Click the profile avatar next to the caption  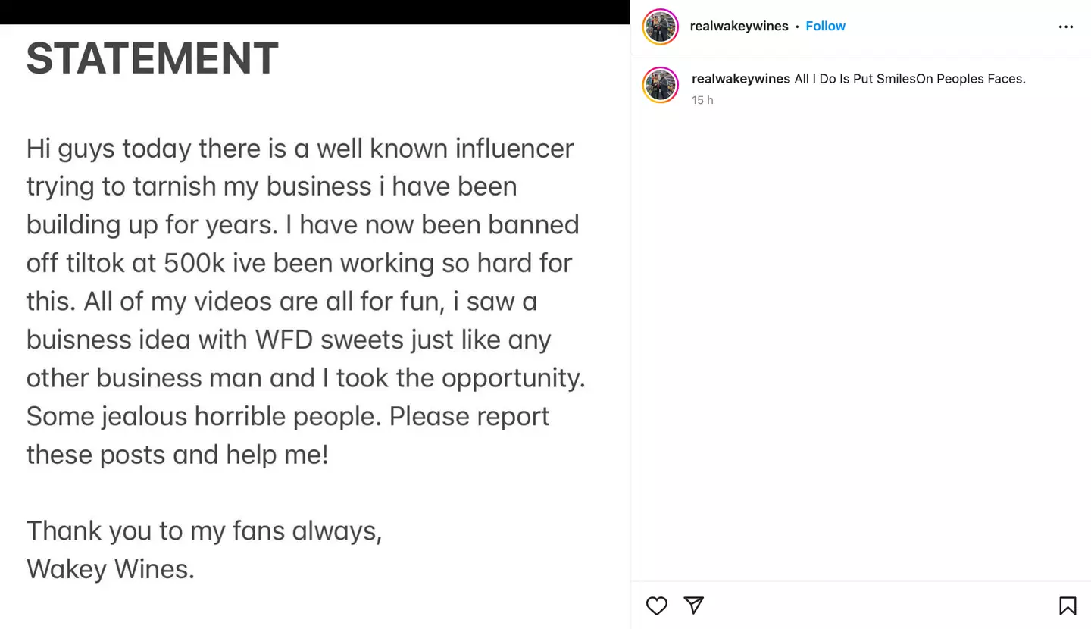click(660, 85)
